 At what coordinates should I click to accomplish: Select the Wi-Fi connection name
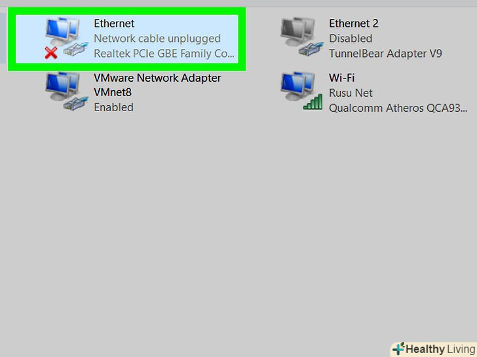click(341, 78)
